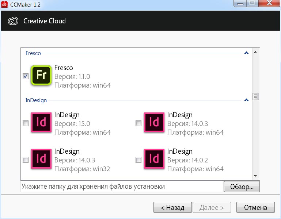Collapse the Fresco group chevron
281x219 pixels.
[x=246, y=53]
